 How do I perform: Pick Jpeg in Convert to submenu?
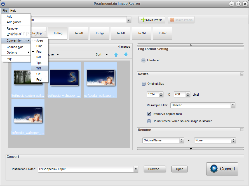39,40
